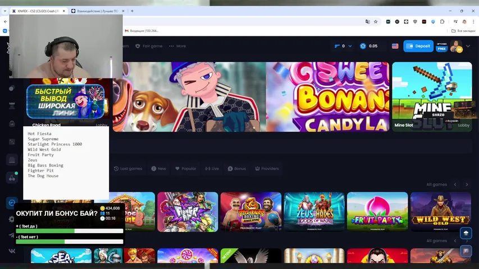Click the media control toolbar icon

point(455,22)
